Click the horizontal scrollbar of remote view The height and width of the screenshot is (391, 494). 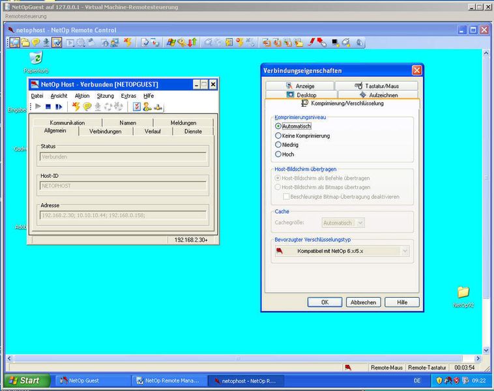(x=238, y=358)
